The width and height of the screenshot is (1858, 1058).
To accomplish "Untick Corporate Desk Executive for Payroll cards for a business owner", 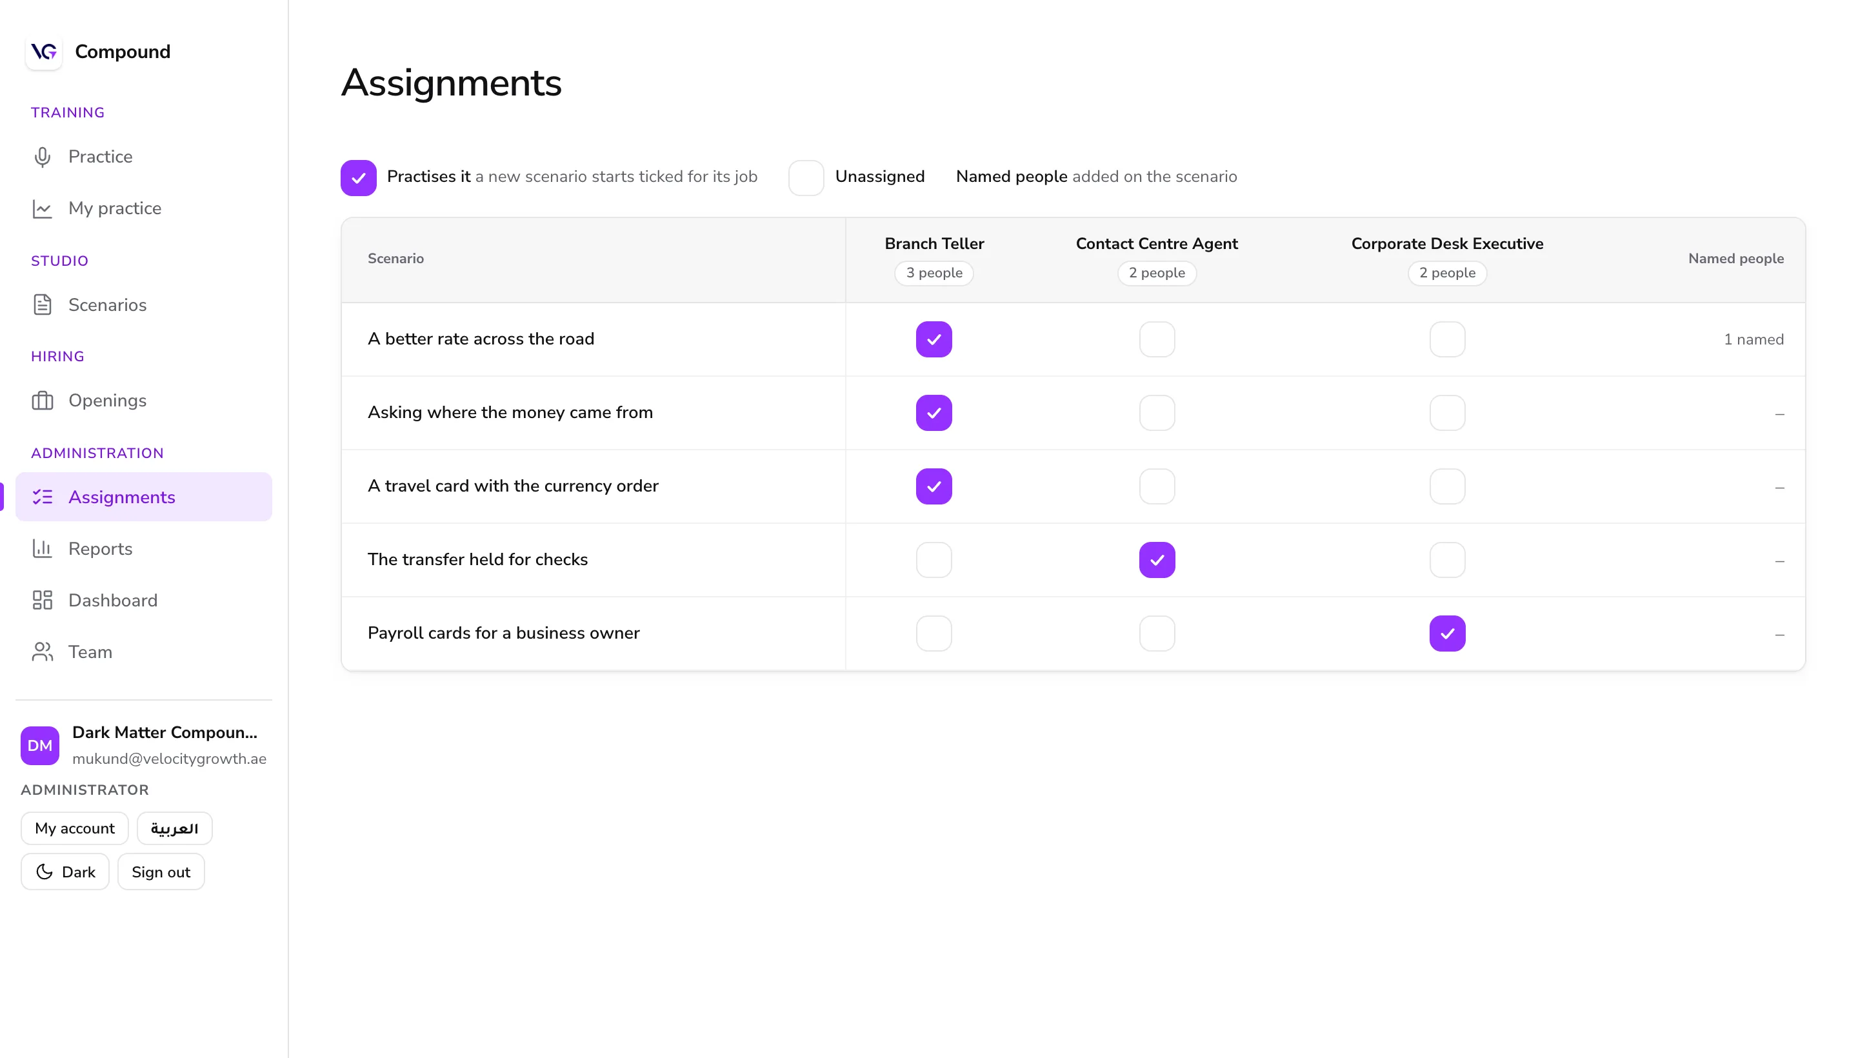I will 1447,634.
